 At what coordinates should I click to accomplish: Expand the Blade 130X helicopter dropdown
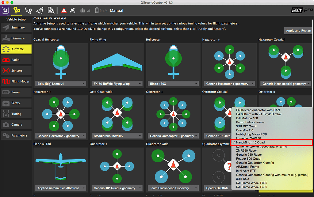point(173,83)
